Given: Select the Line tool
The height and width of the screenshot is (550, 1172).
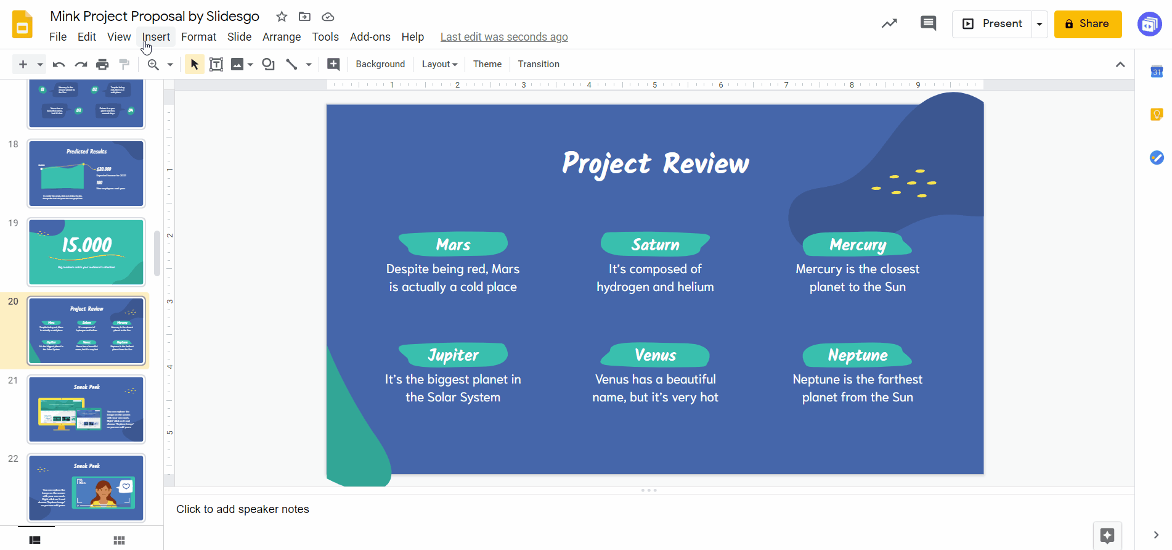Looking at the screenshot, I should pos(291,64).
